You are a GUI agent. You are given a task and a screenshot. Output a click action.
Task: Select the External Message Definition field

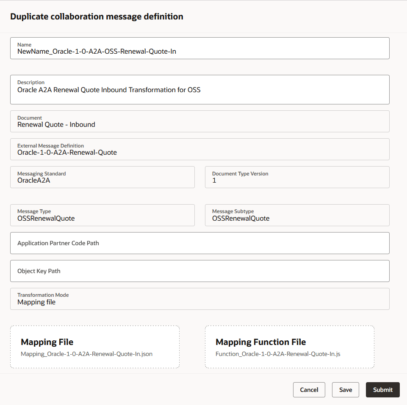[199, 149]
